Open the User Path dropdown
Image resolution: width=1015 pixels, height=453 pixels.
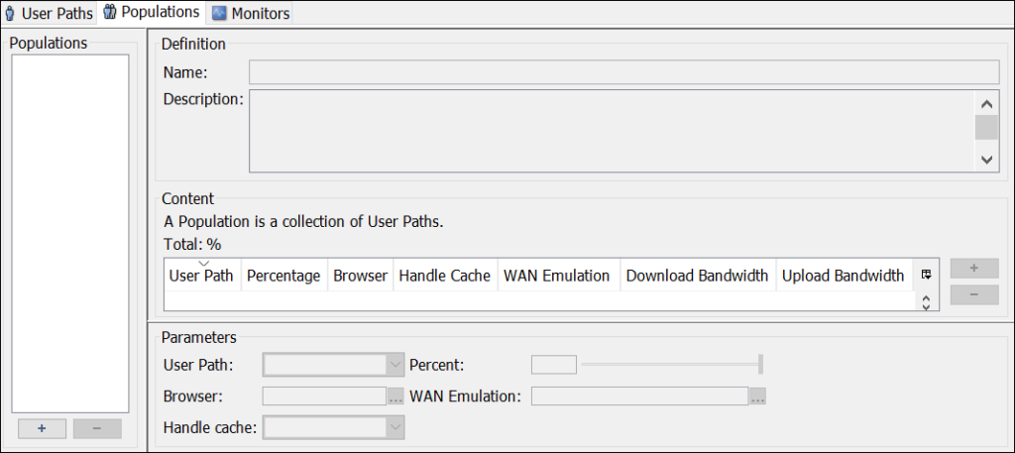coord(395,365)
